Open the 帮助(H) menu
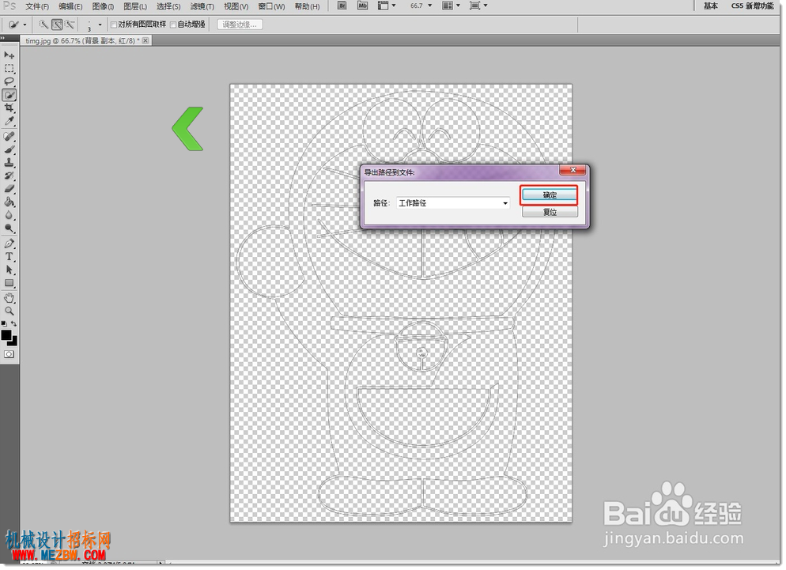The image size is (786, 570). coord(307,6)
